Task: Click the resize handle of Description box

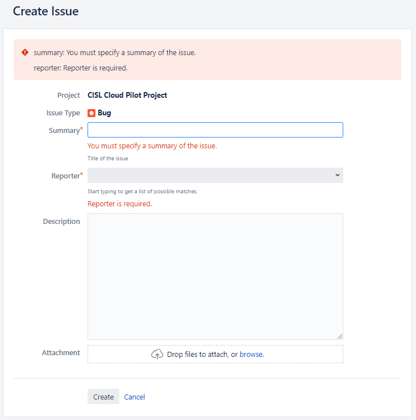Action: [x=339, y=336]
